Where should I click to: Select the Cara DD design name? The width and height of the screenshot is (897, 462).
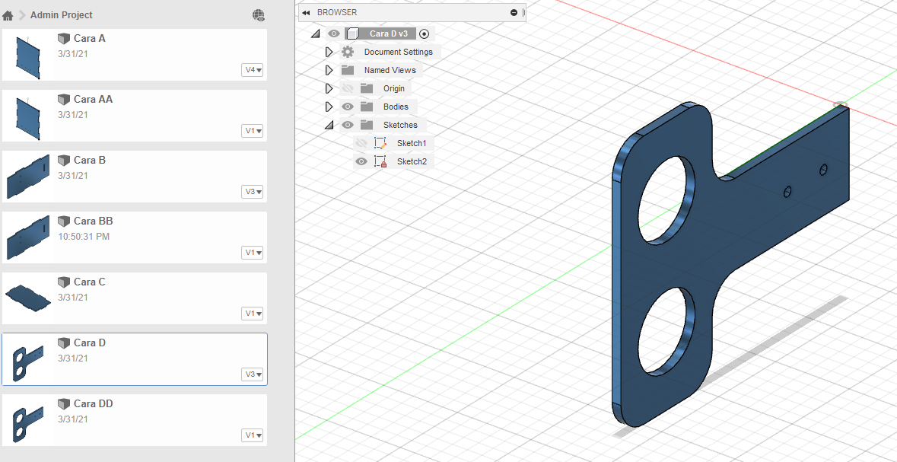94,403
